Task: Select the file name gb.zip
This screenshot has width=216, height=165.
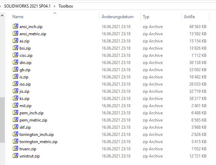Action: (25, 70)
